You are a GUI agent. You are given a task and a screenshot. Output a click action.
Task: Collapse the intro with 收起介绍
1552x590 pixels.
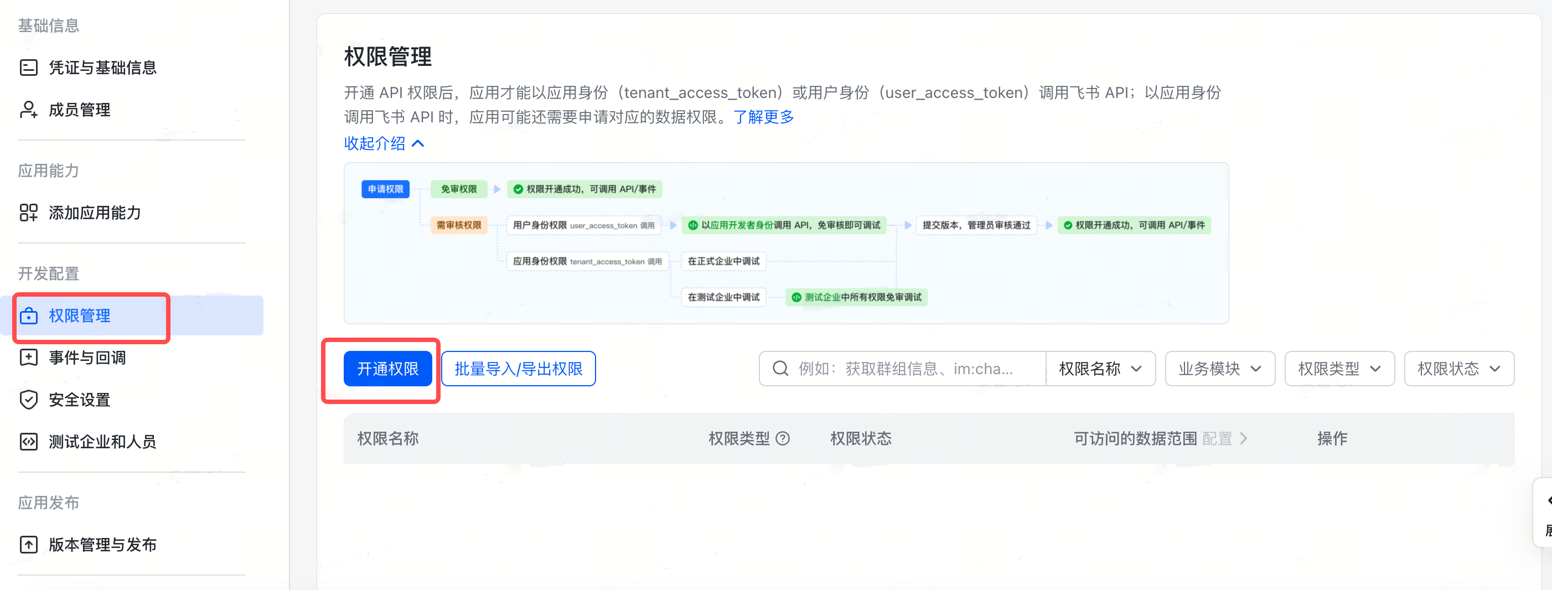point(384,143)
